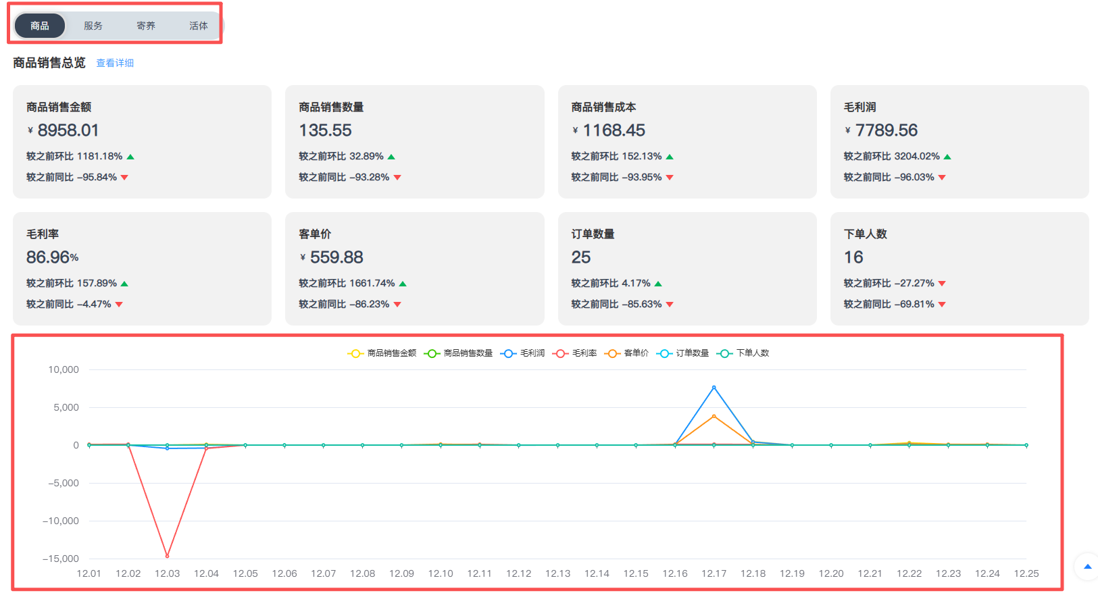Open the 活体 tab
The width and height of the screenshot is (1098, 593).
click(198, 26)
